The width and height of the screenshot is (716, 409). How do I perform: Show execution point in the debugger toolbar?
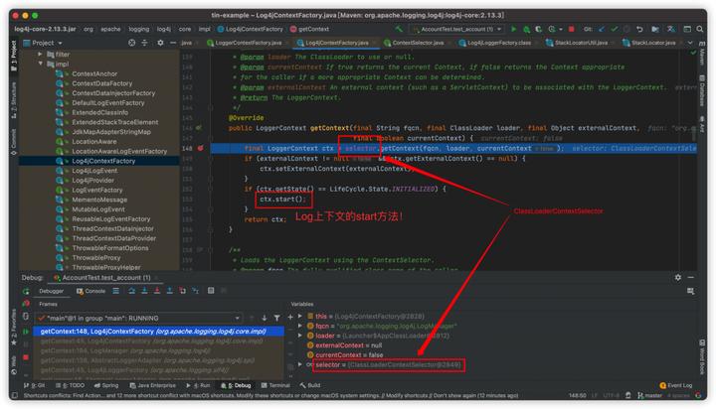click(x=116, y=291)
